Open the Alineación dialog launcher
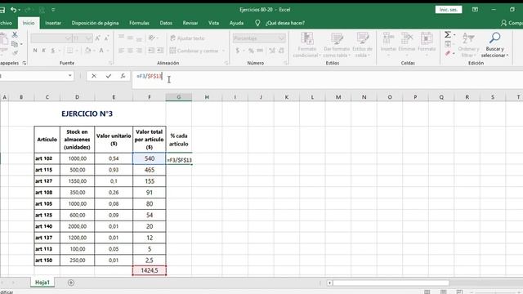Image resolution: width=523 pixels, height=294 pixels. 226,63
